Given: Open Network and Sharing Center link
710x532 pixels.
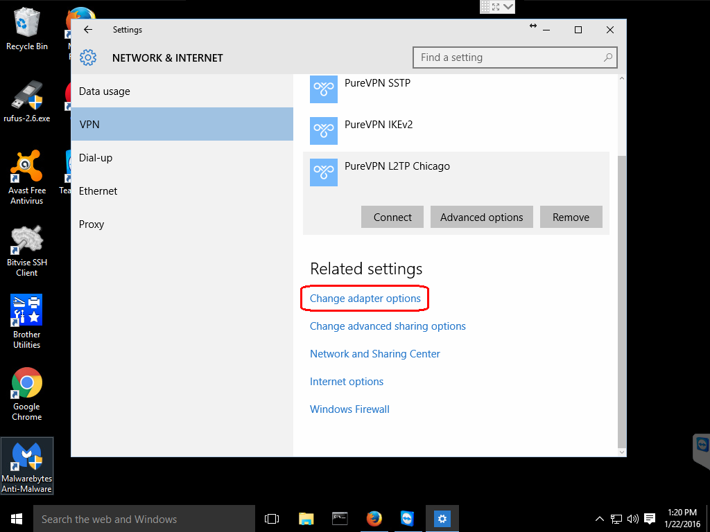Looking at the screenshot, I should (375, 354).
